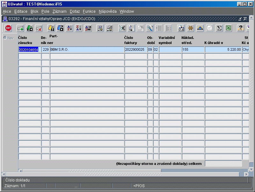
Task: Open the Záznam menu
Action: pos(60,11)
